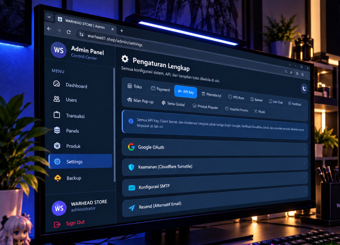The image size is (340, 245).
Task: Open the Panels stack icon
Action: (57, 130)
